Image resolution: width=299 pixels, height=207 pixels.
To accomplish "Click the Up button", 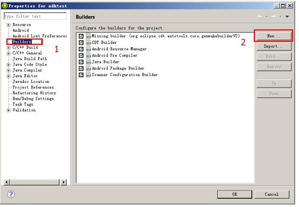I will coord(274,83).
